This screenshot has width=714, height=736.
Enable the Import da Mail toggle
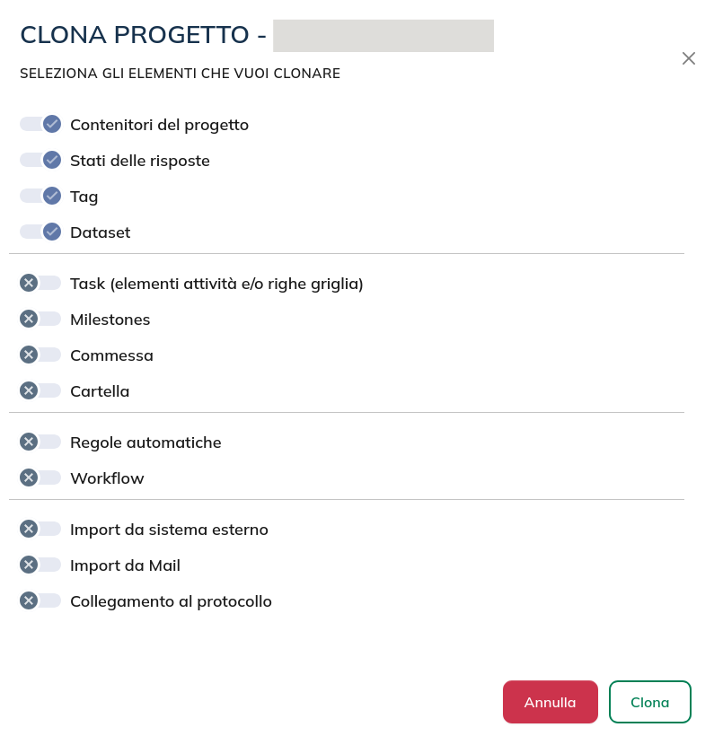pos(40,565)
